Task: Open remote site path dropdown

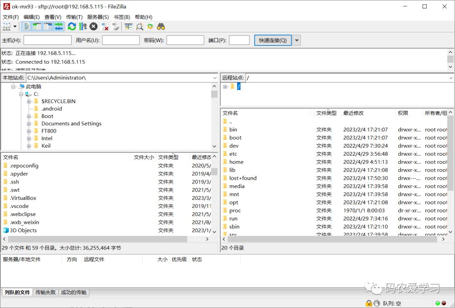Action: (x=451, y=78)
